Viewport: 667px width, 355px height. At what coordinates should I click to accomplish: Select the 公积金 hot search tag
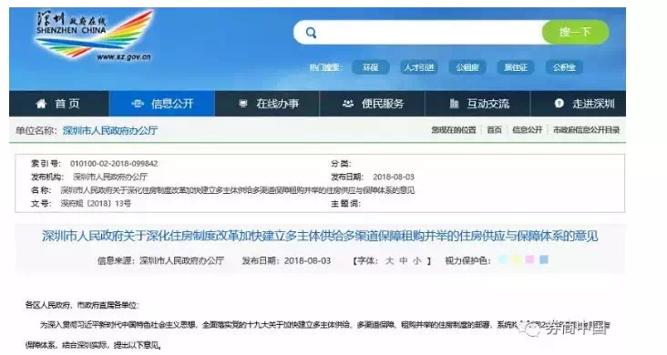coord(564,67)
